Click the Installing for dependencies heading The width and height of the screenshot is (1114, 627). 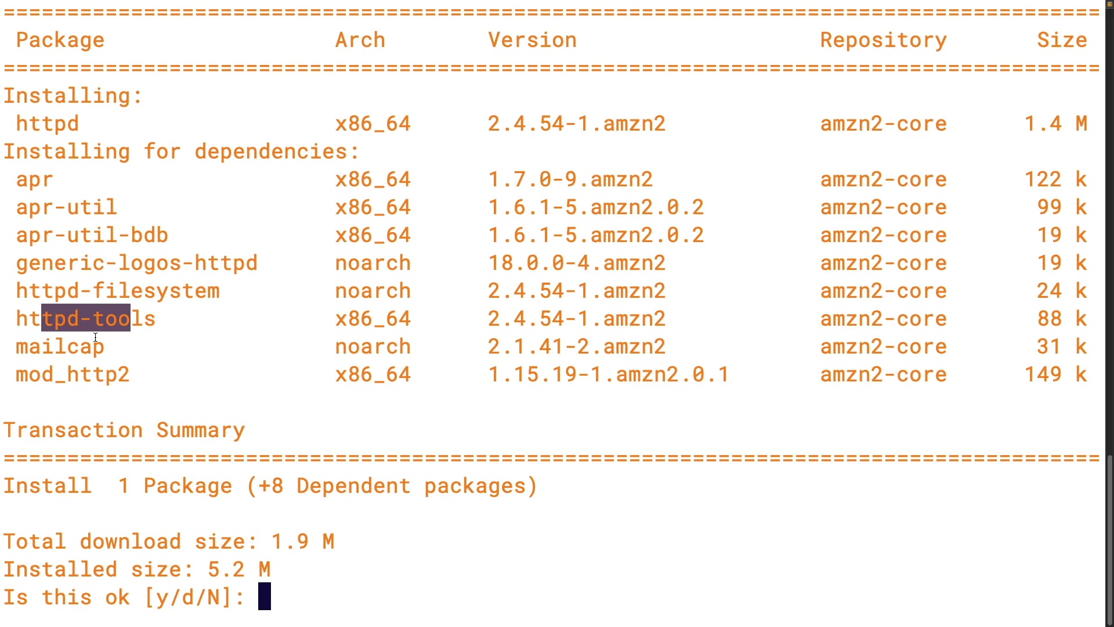pos(182,152)
